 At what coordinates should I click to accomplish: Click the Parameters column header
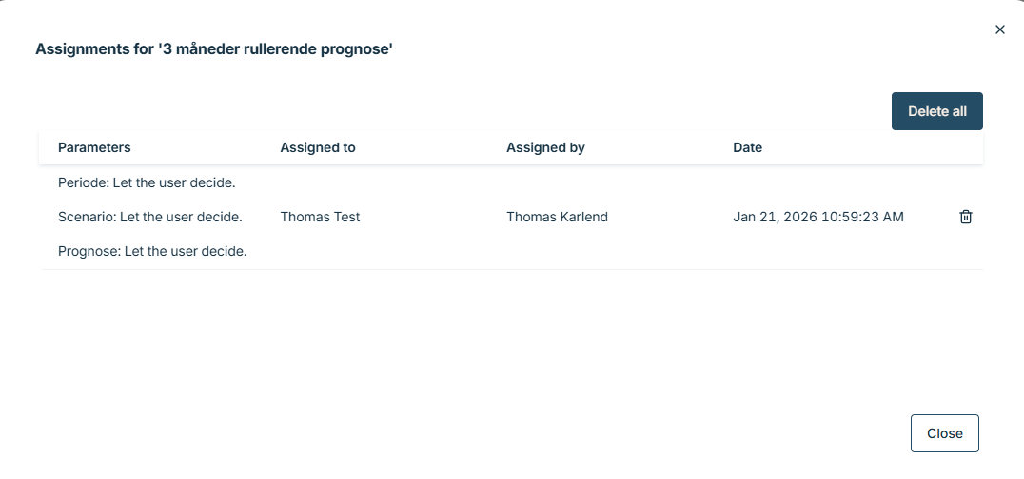[x=94, y=147]
